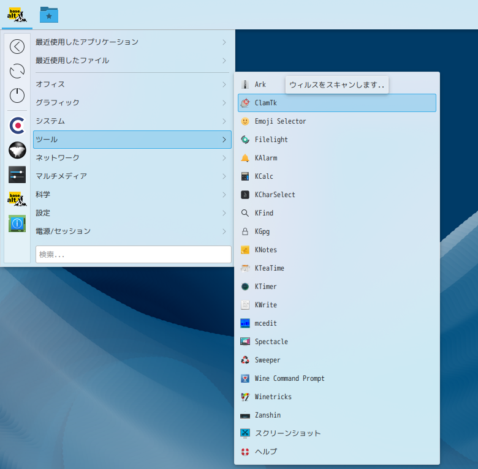This screenshot has width=478, height=469.
Task: Open the Emoji Selector smiley icon
Action: 245,121
